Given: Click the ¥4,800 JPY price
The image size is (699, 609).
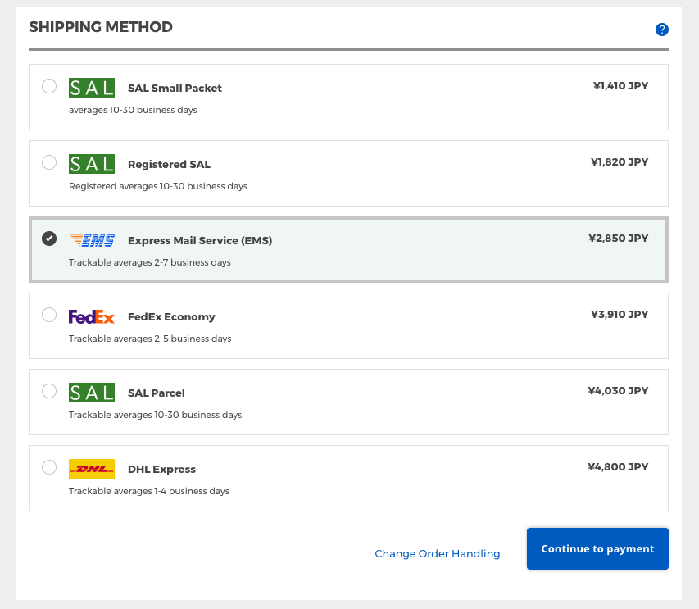Looking at the screenshot, I should [x=618, y=466].
